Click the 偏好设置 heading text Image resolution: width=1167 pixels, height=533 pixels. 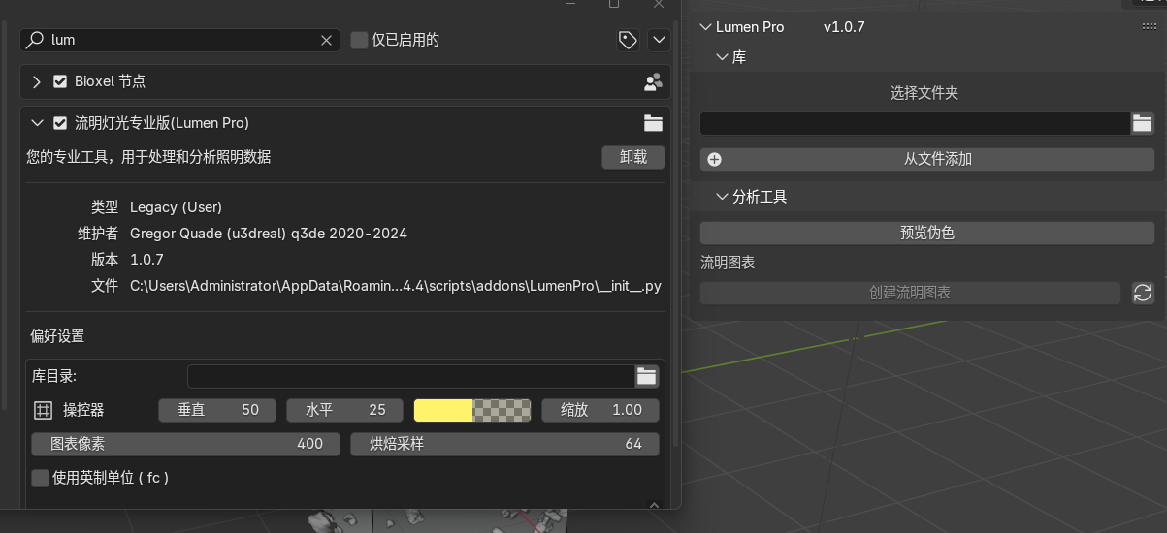[57, 336]
